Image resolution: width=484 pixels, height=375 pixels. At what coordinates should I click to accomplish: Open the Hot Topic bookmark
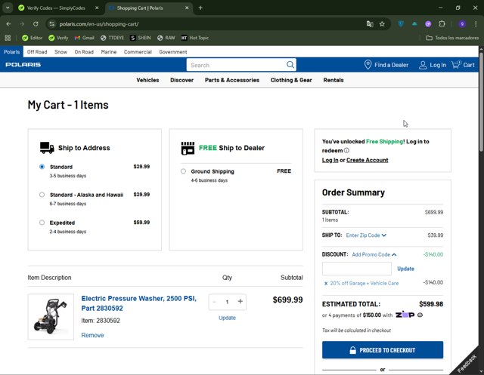tap(195, 38)
